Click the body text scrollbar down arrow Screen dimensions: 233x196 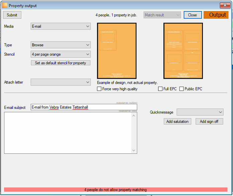(134, 150)
